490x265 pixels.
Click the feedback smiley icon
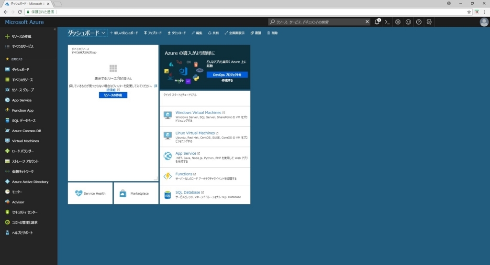pyautogui.click(x=408, y=22)
